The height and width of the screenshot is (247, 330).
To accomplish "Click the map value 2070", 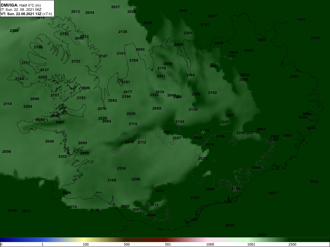I will [72, 207].
